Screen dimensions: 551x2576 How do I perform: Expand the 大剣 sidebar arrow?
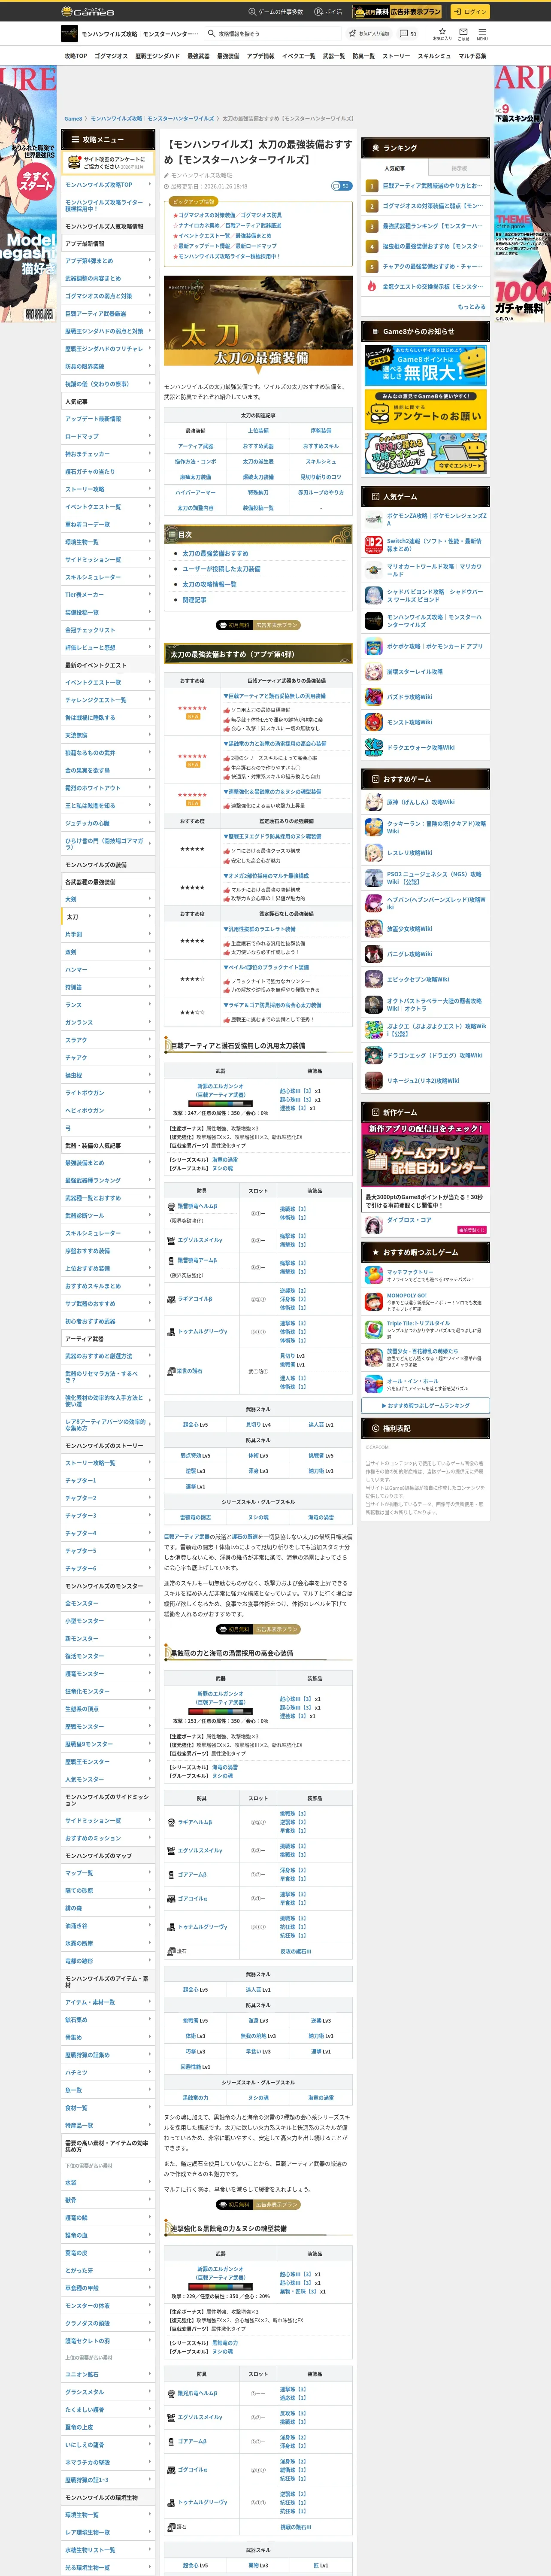pos(150,899)
